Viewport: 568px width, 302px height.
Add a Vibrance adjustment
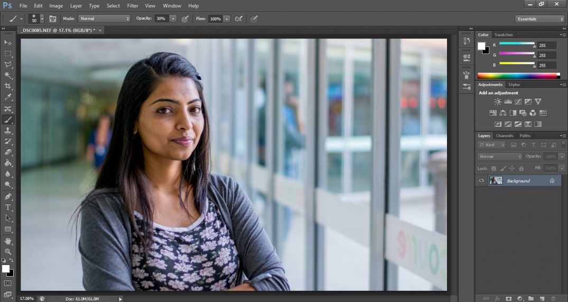pos(538,102)
